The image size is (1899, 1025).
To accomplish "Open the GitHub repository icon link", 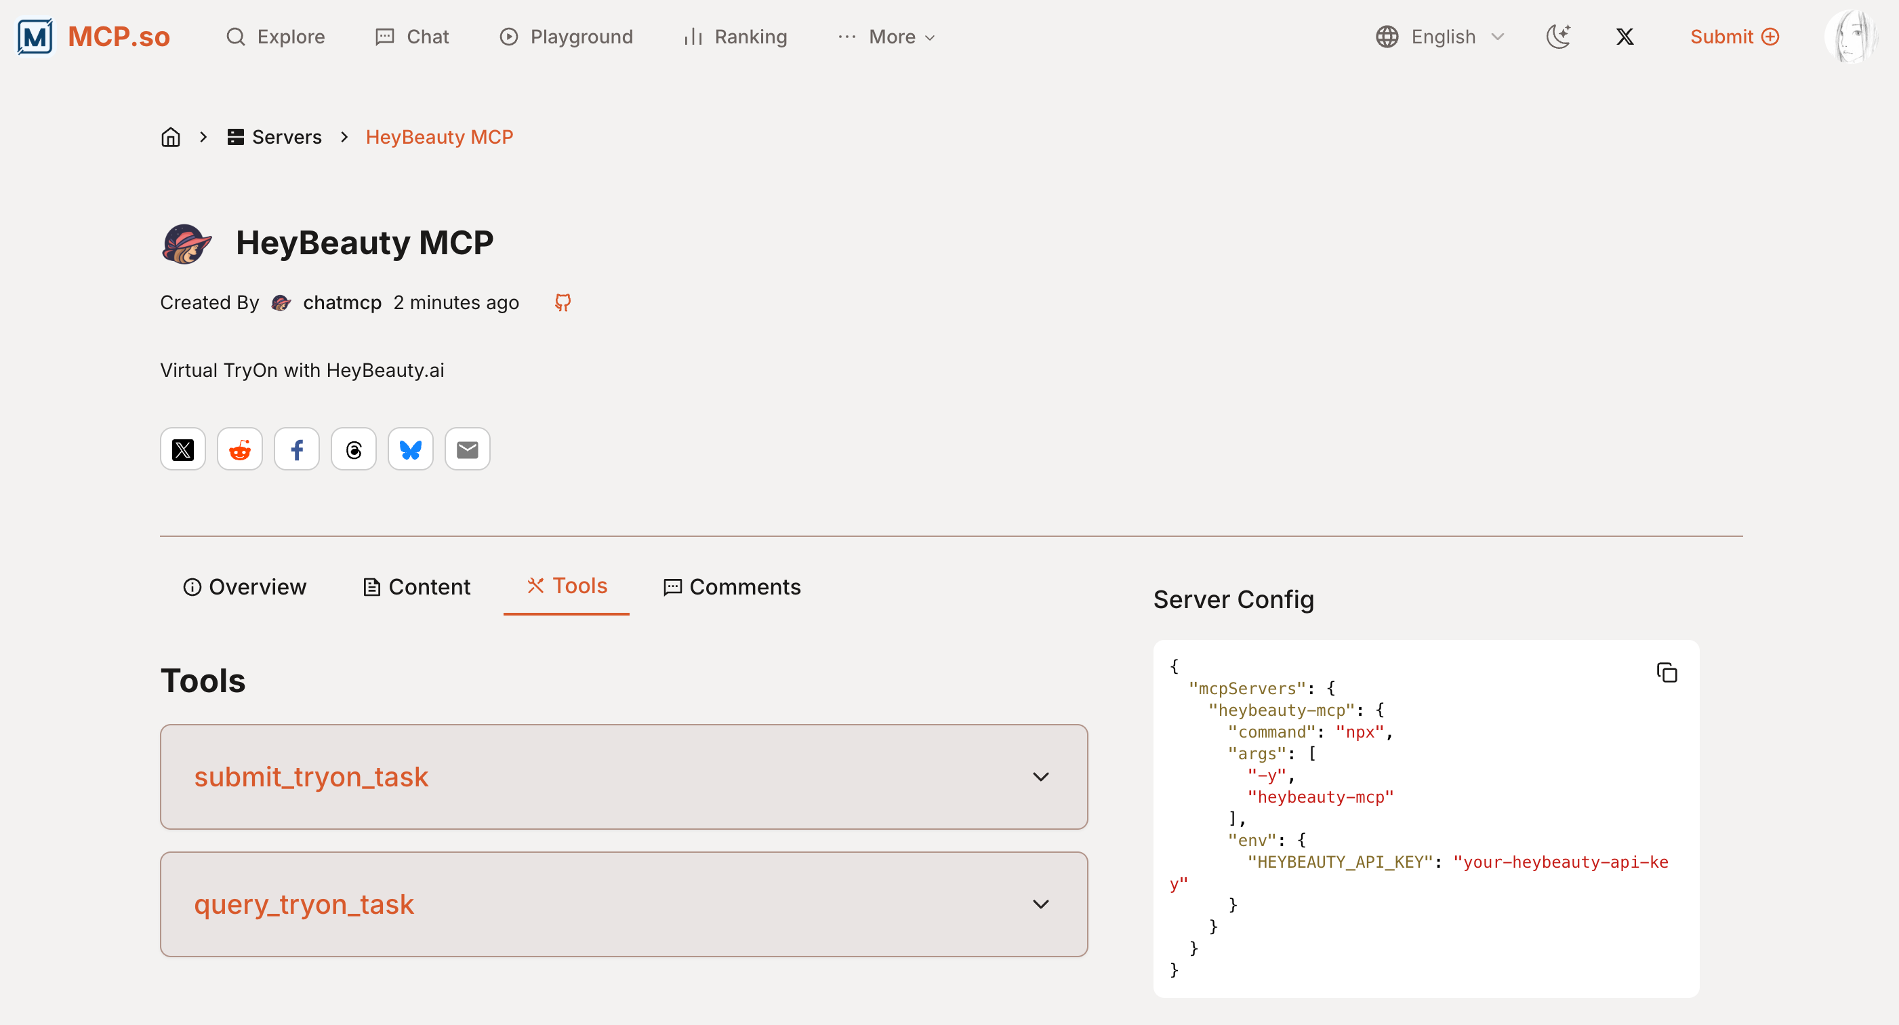I will [563, 302].
